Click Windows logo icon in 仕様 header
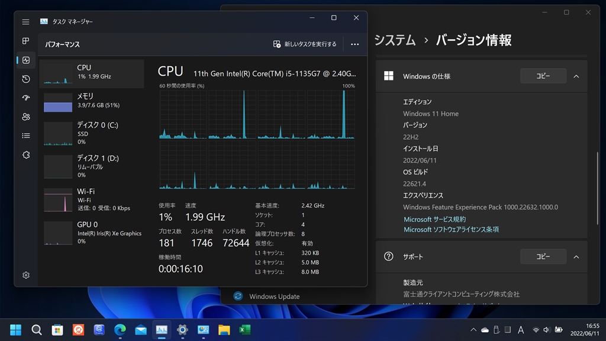Viewport: 606px width, 341px height. pos(388,76)
